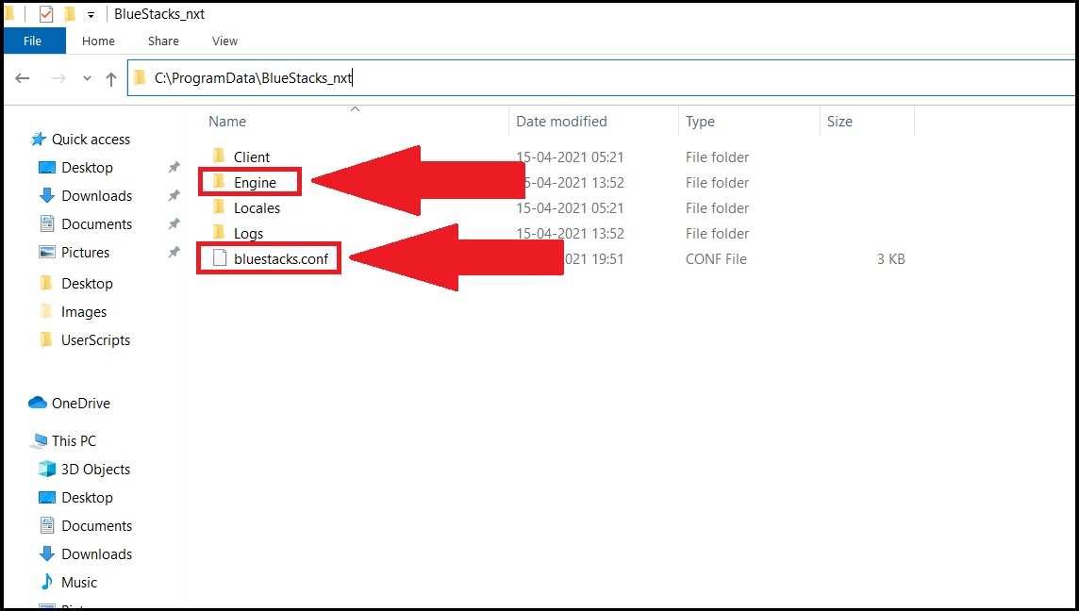1079x611 pixels.
Task: Click the UserScripts folder icon in sidebar
Action: [46, 339]
